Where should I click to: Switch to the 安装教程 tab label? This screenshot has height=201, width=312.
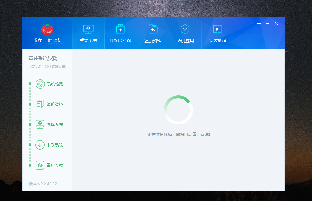tap(218, 41)
